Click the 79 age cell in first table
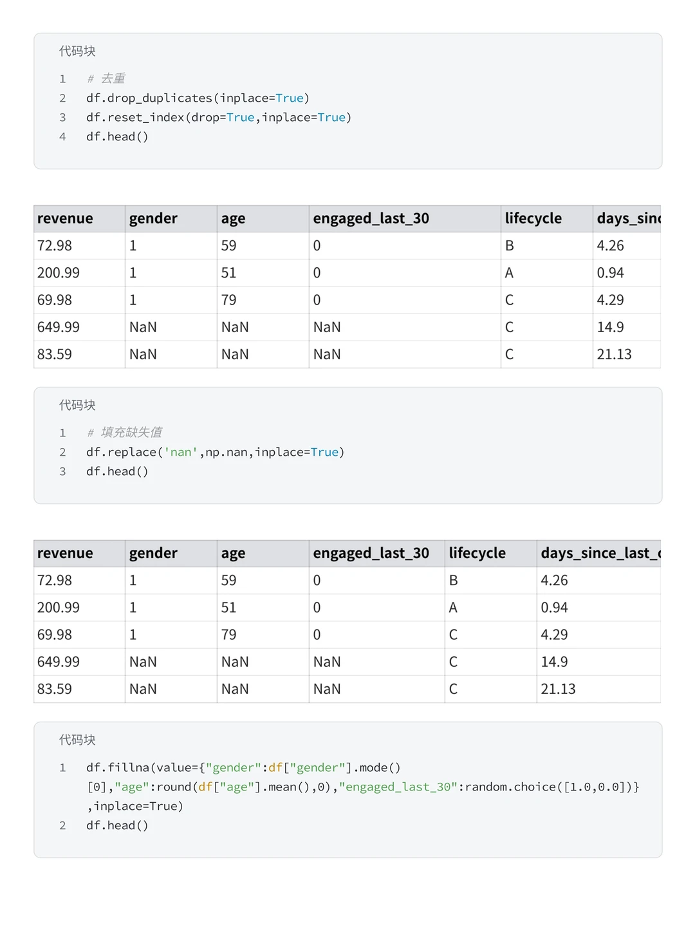The image size is (695, 927). pyautogui.click(x=228, y=300)
